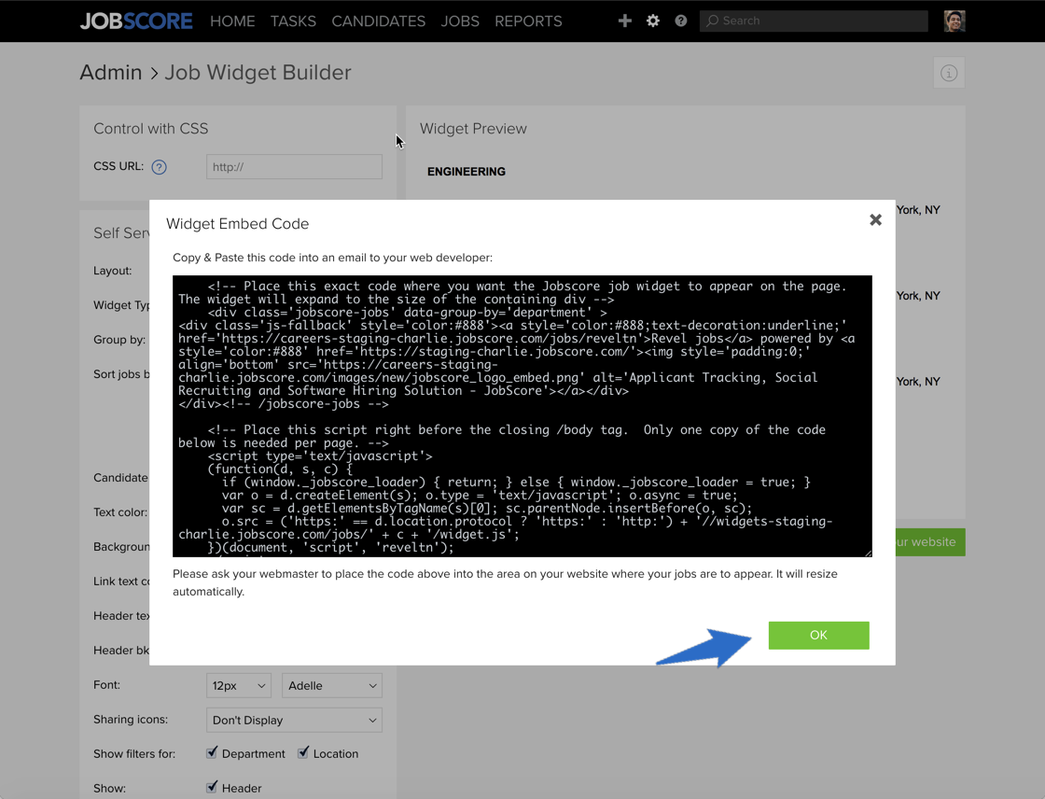Click inside the embed code text area
This screenshot has width=1045, height=799.
point(522,416)
